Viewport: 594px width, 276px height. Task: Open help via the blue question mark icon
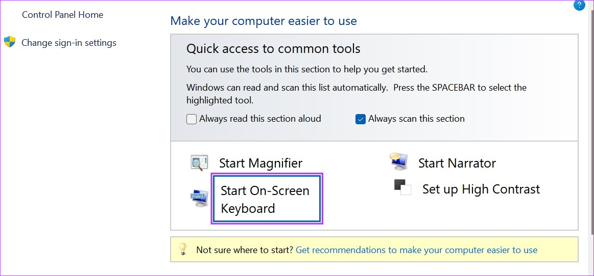[579, 5]
